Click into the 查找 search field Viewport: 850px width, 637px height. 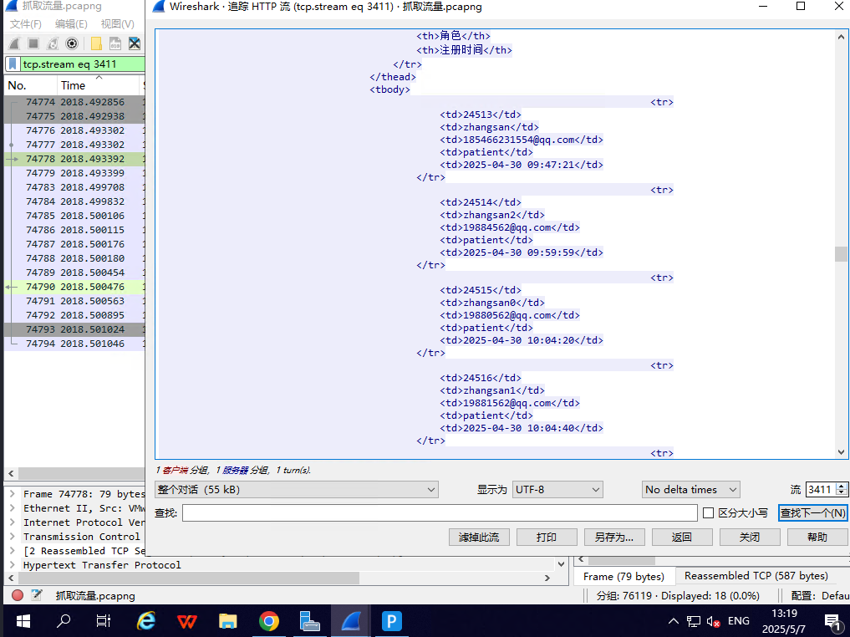point(440,512)
